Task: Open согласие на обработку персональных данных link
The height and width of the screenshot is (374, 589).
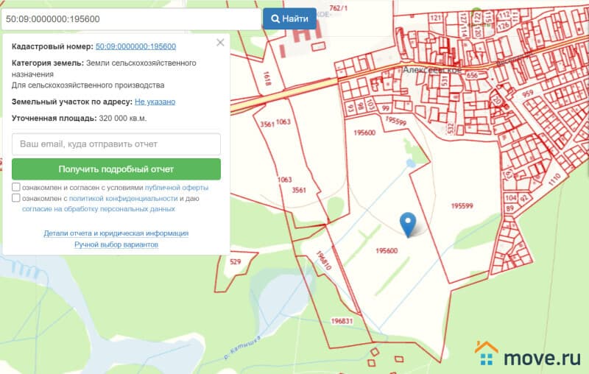Action: (98, 209)
